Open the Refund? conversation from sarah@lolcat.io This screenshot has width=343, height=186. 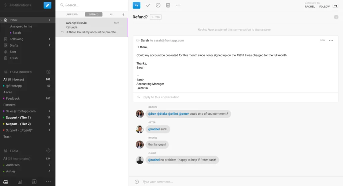click(x=92, y=27)
